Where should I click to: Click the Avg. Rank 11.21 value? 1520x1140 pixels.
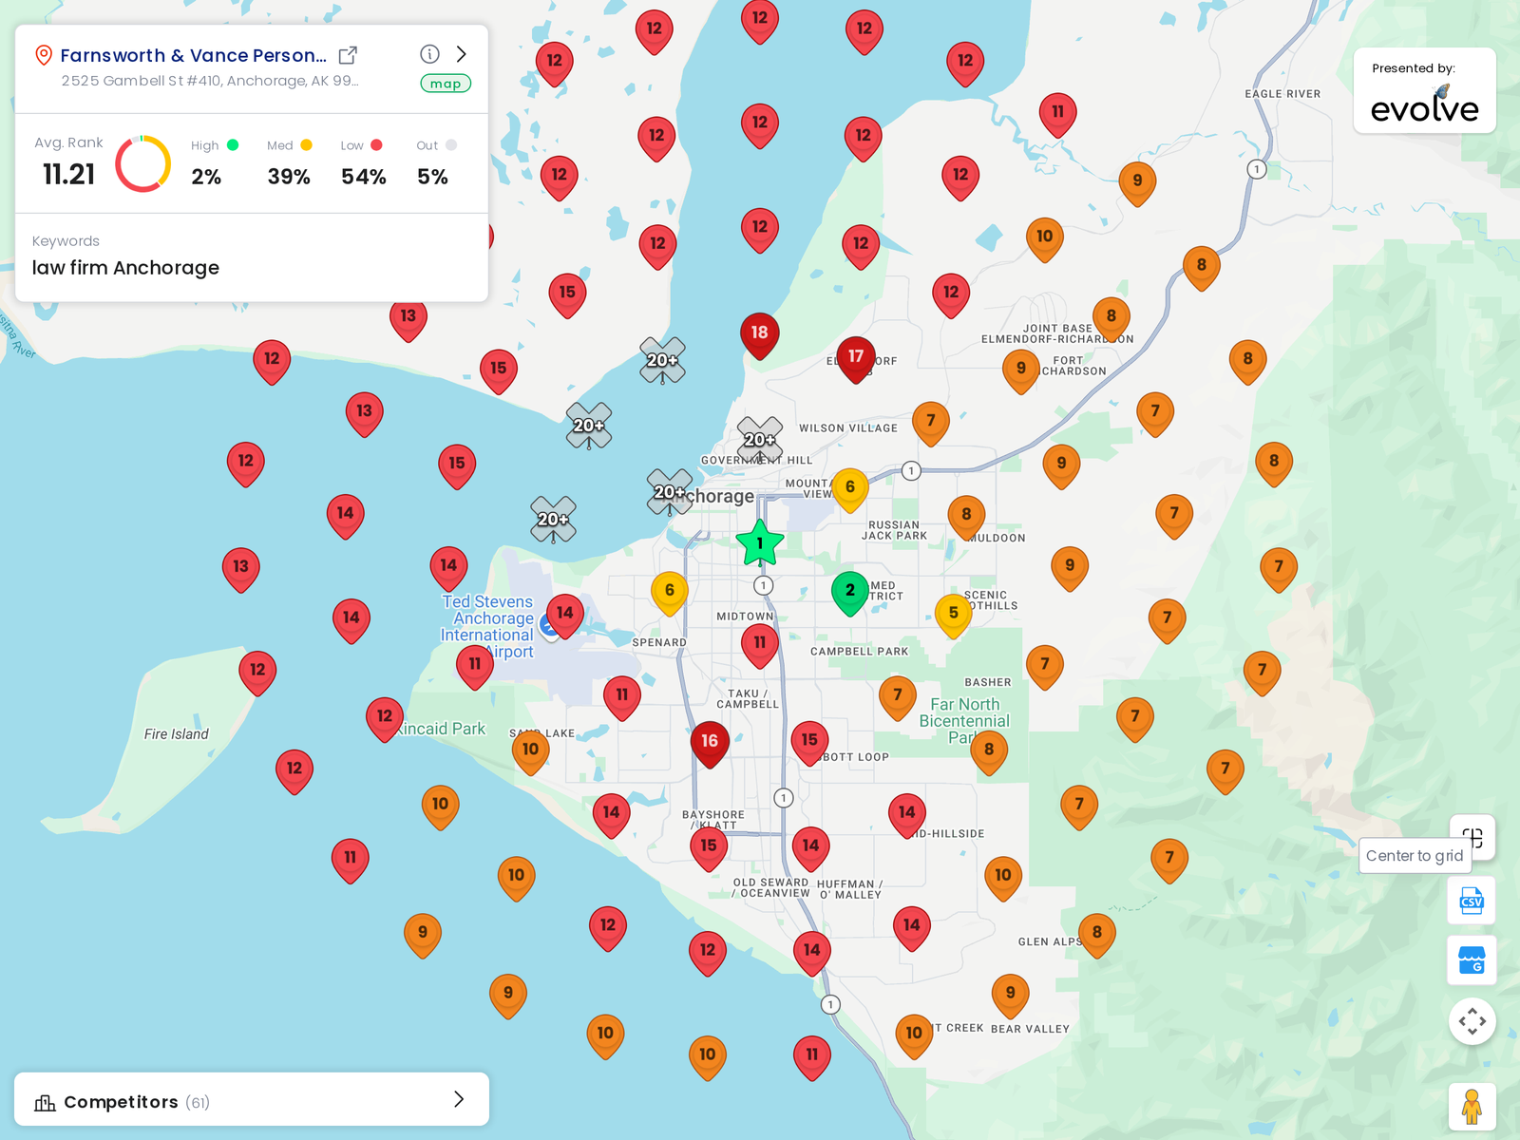(x=69, y=175)
